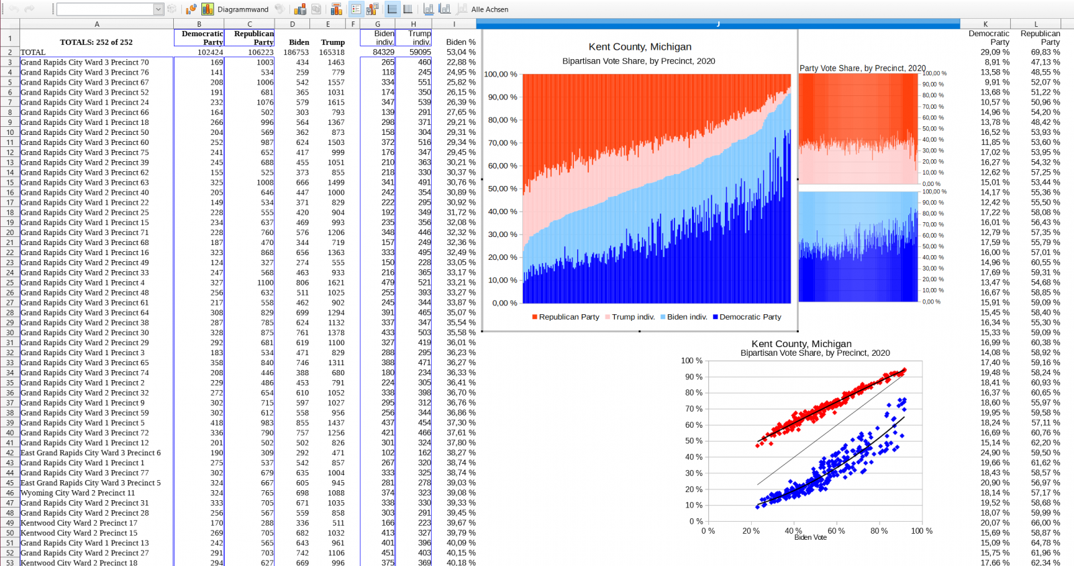The height and width of the screenshot is (566, 1074).
Task: Click the red Republican Party legend swatch
Action: coord(534,317)
